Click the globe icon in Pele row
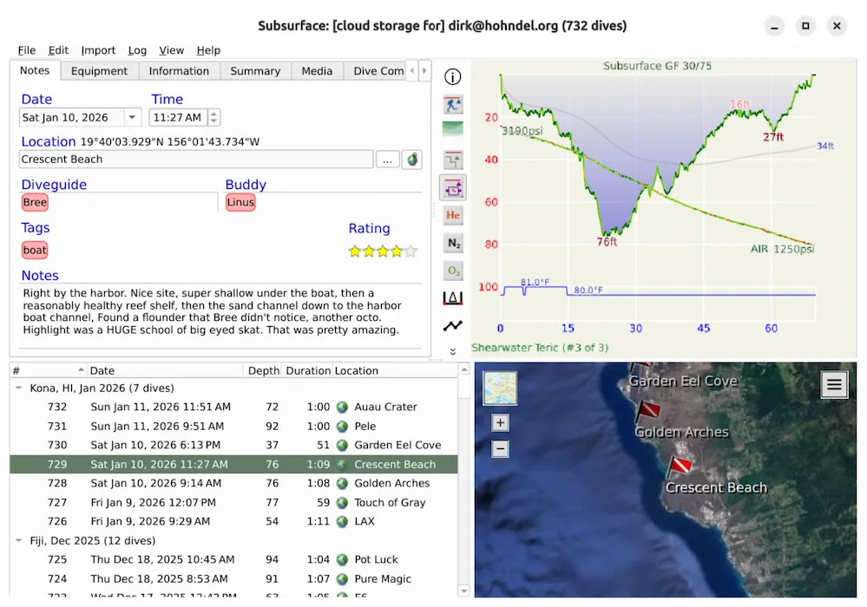 click(342, 427)
